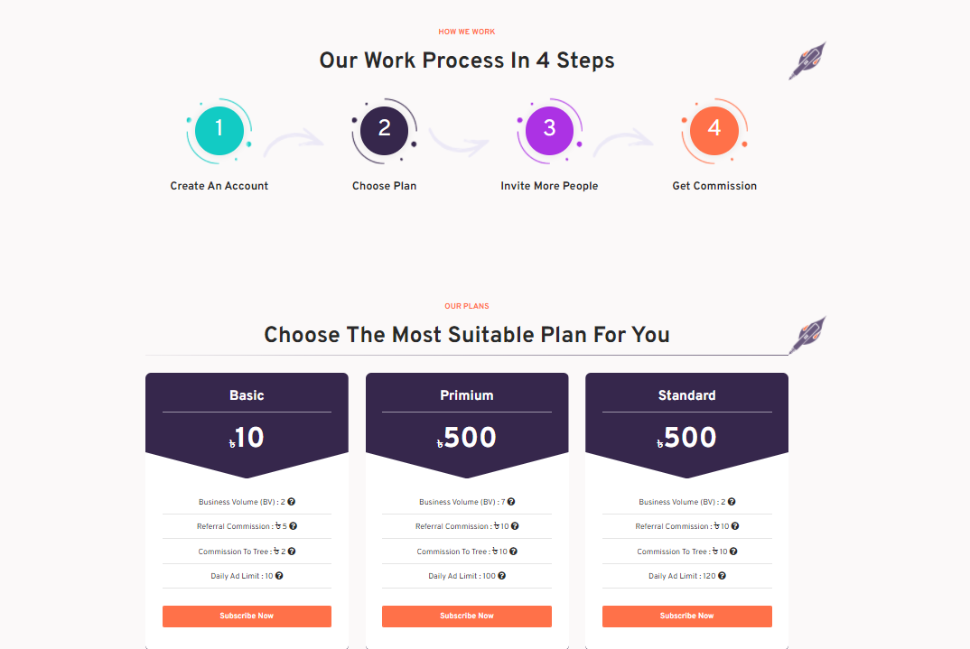This screenshot has height=649, width=970.
Task: Click the Business Volume help icon on Standard plan
Action: [732, 501]
